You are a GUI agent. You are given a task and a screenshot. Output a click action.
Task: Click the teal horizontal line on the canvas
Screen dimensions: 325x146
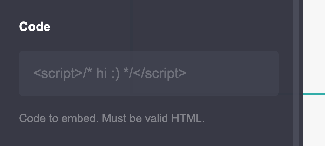[x=314, y=94]
